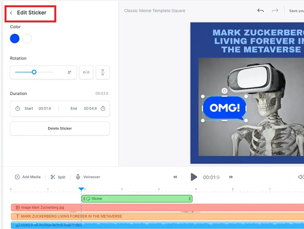Click the blue playhead marker on the timeline
This screenshot has width=304, height=229.
pos(81,189)
